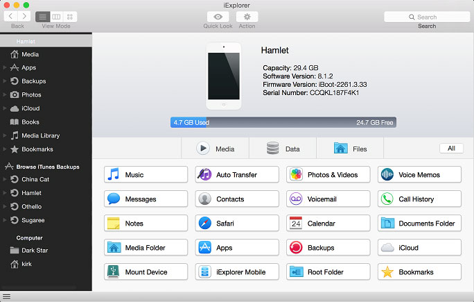Click Mount Device
The image size is (474, 302).
[146, 271]
